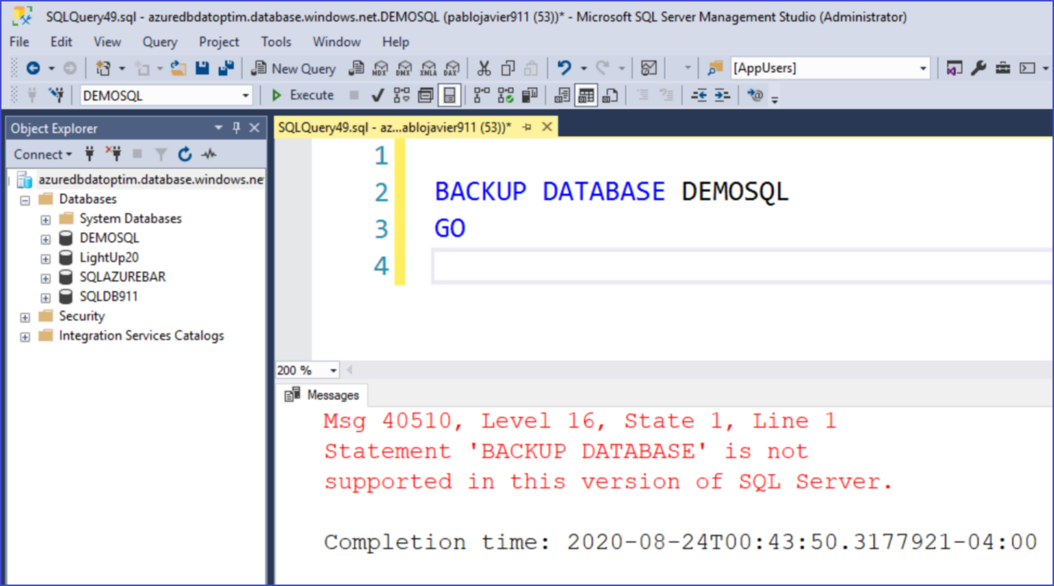The height and width of the screenshot is (586, 1054).
Task: Open the DEMOSQL database selection dropdown
Action: pos(246,95)
